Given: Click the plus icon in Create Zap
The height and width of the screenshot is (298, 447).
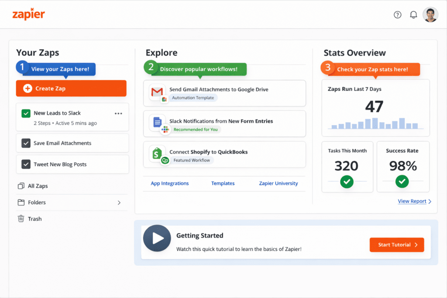Looking at the screenshot, I should (x=28, y=88).
